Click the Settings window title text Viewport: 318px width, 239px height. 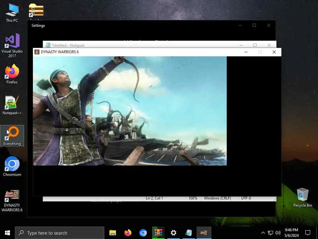[x=38, y=26]
